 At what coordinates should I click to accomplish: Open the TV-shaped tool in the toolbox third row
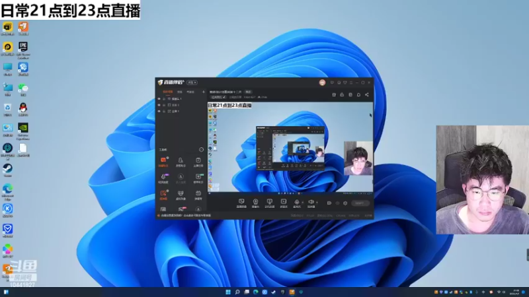(x=198, y=195)
